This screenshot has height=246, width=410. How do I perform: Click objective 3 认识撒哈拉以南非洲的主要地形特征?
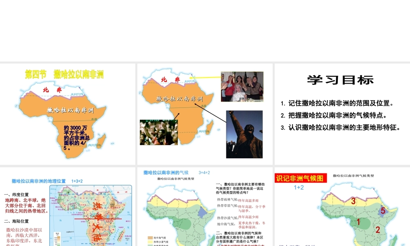coord(340,128)
